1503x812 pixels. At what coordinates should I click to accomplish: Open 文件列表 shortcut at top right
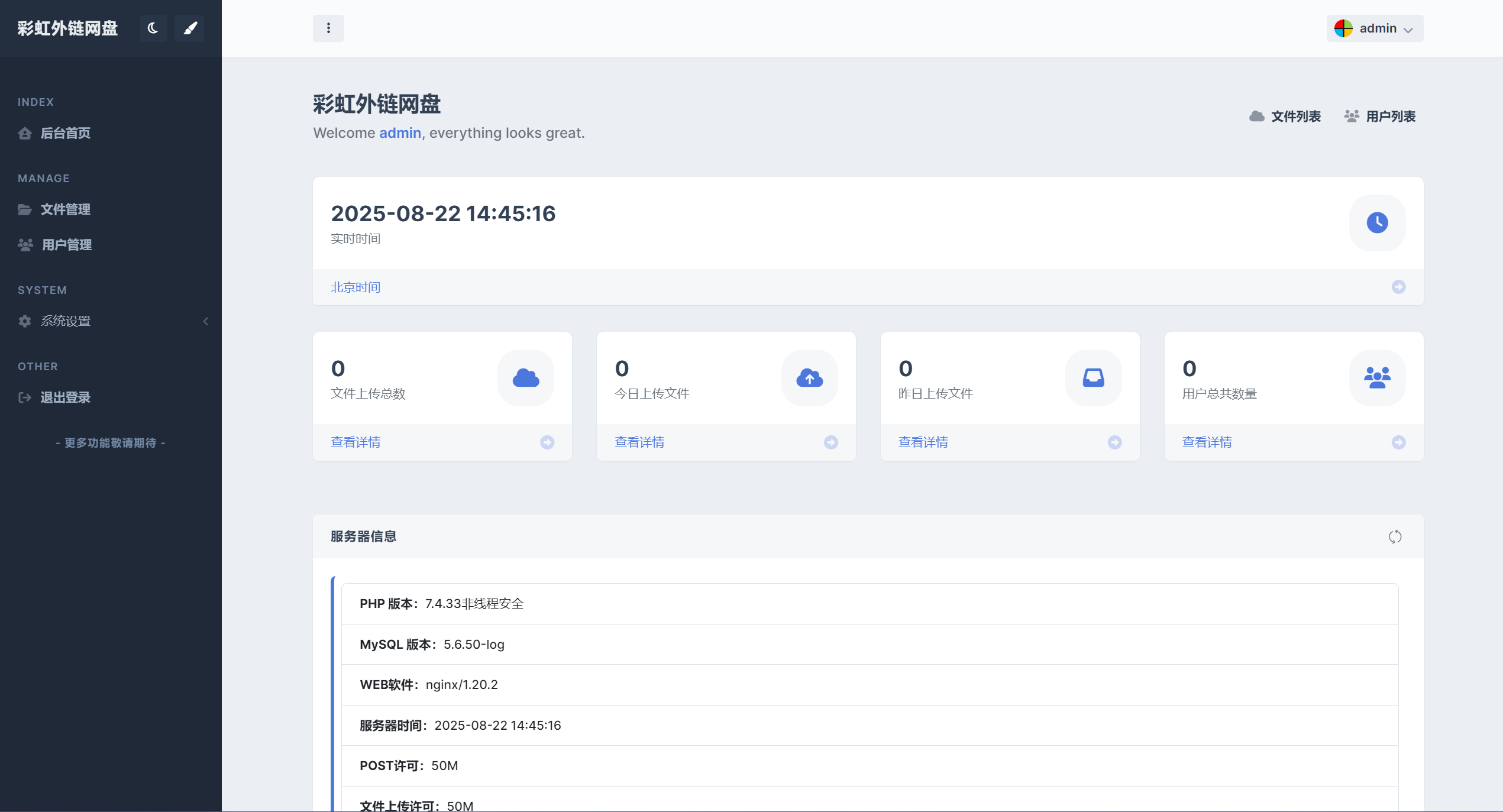[1285, 117]
